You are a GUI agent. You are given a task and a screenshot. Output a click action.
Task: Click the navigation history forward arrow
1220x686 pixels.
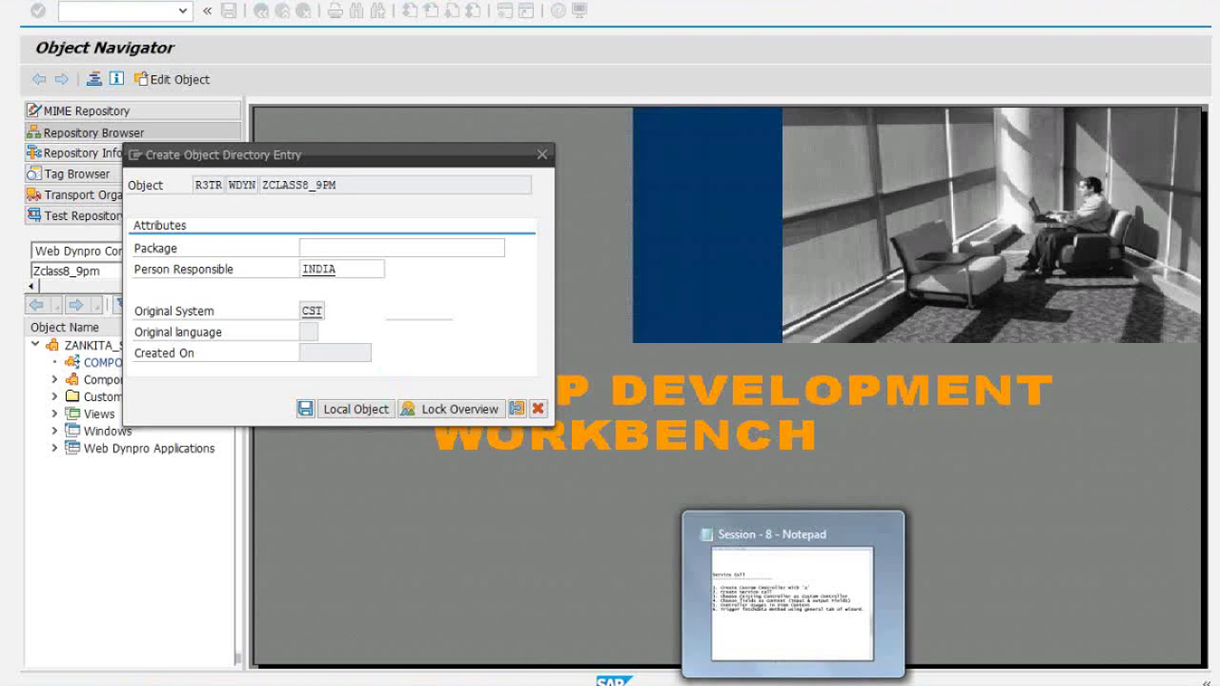click(x=76, y=305)
